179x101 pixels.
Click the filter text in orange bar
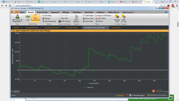(31, 31)
